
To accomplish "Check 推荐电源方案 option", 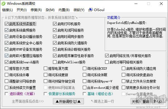I will point(45,69).
